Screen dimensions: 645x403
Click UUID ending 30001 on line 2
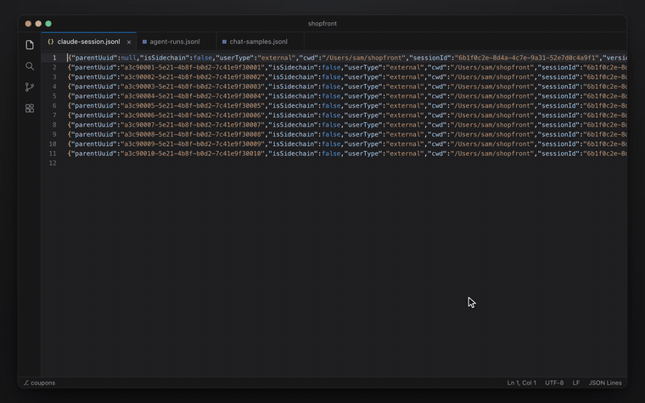[x=193, y=67]
